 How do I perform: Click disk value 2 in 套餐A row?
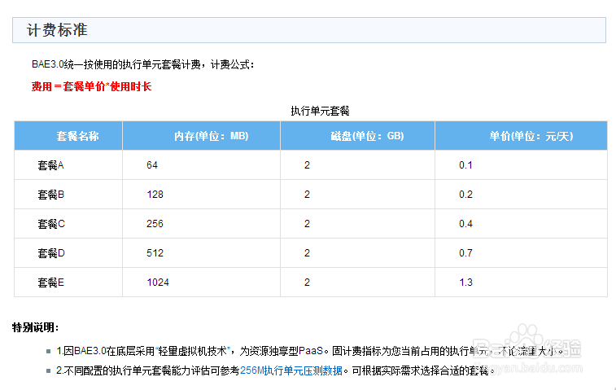[307, 165]
